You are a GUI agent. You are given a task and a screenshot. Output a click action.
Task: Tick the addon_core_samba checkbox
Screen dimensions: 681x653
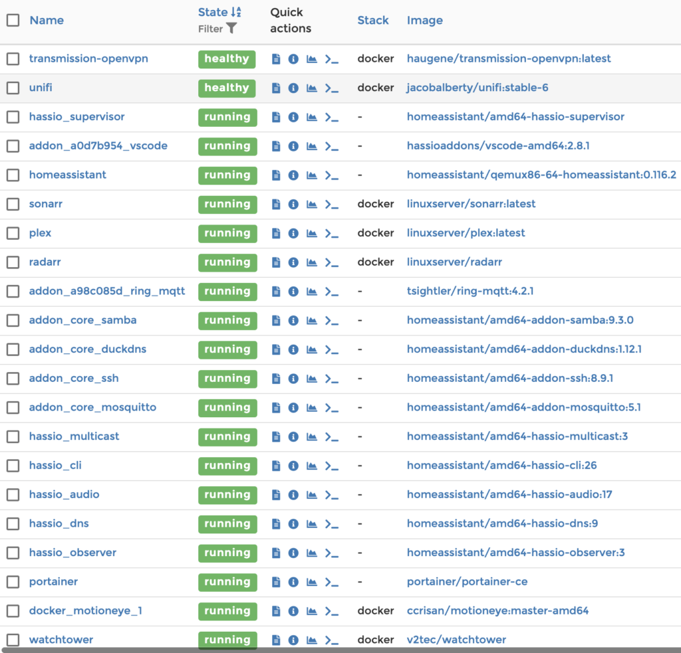13,320
